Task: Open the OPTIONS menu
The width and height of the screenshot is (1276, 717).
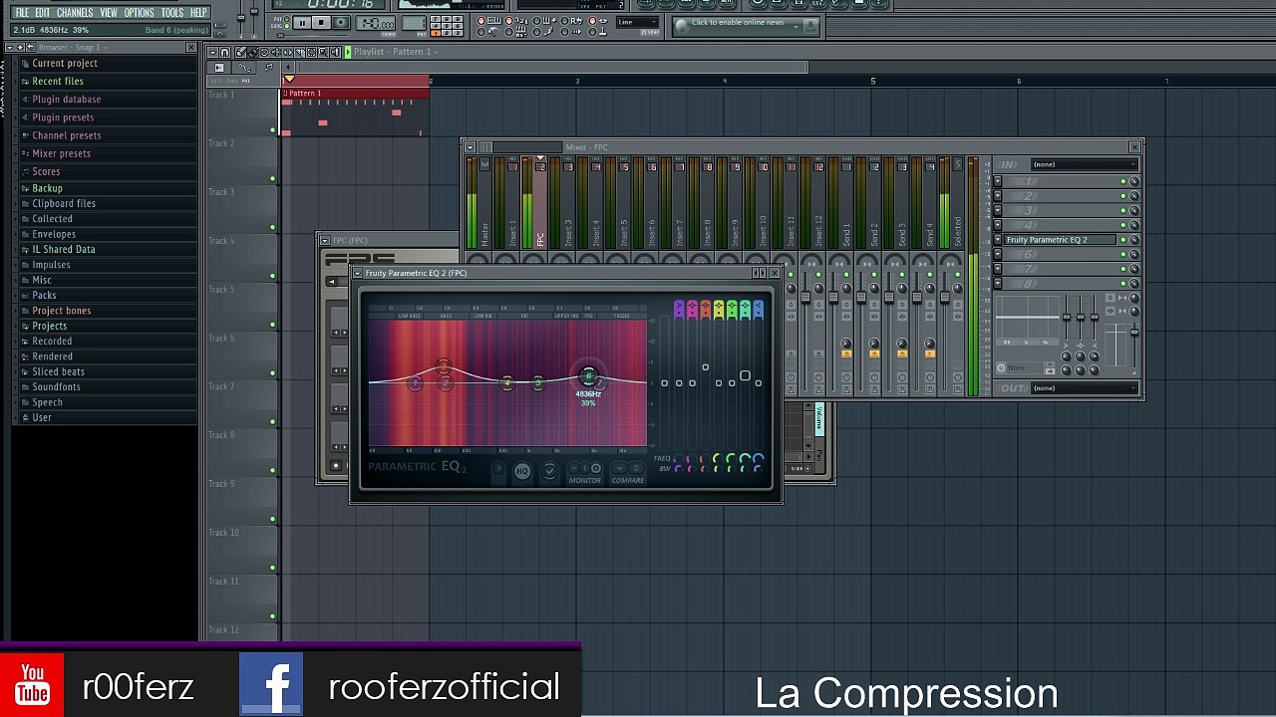Action: [140, 13]
